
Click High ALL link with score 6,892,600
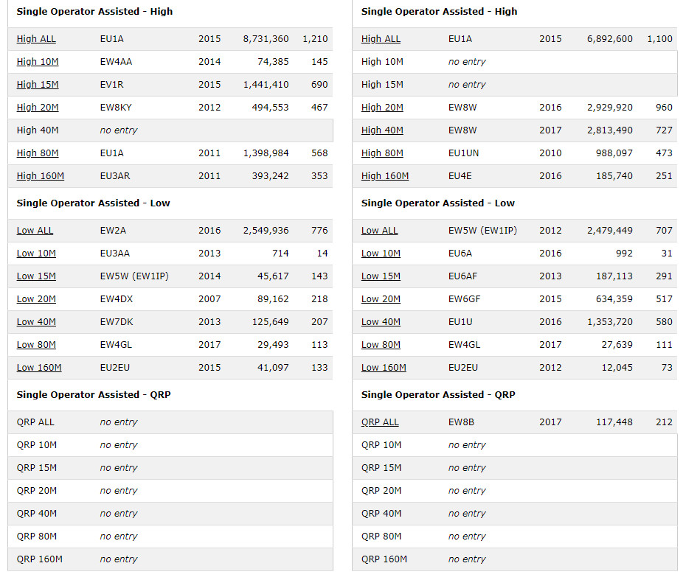click(x=381, y=39)
